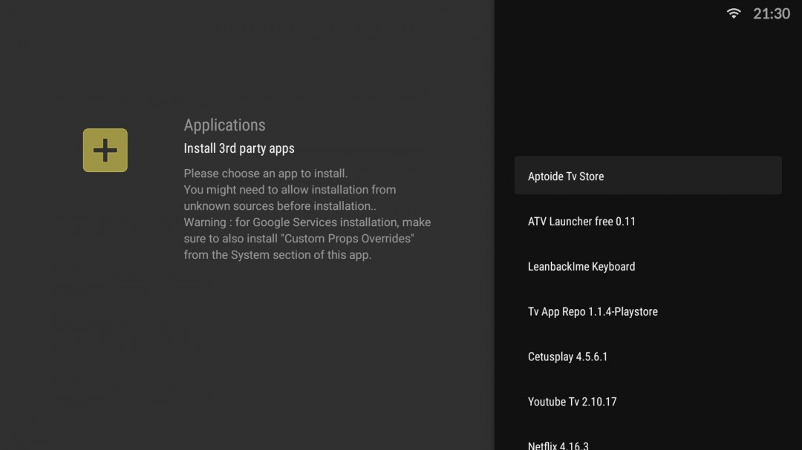
Task: Select Aptoide Tv Store
Action: 648,176
